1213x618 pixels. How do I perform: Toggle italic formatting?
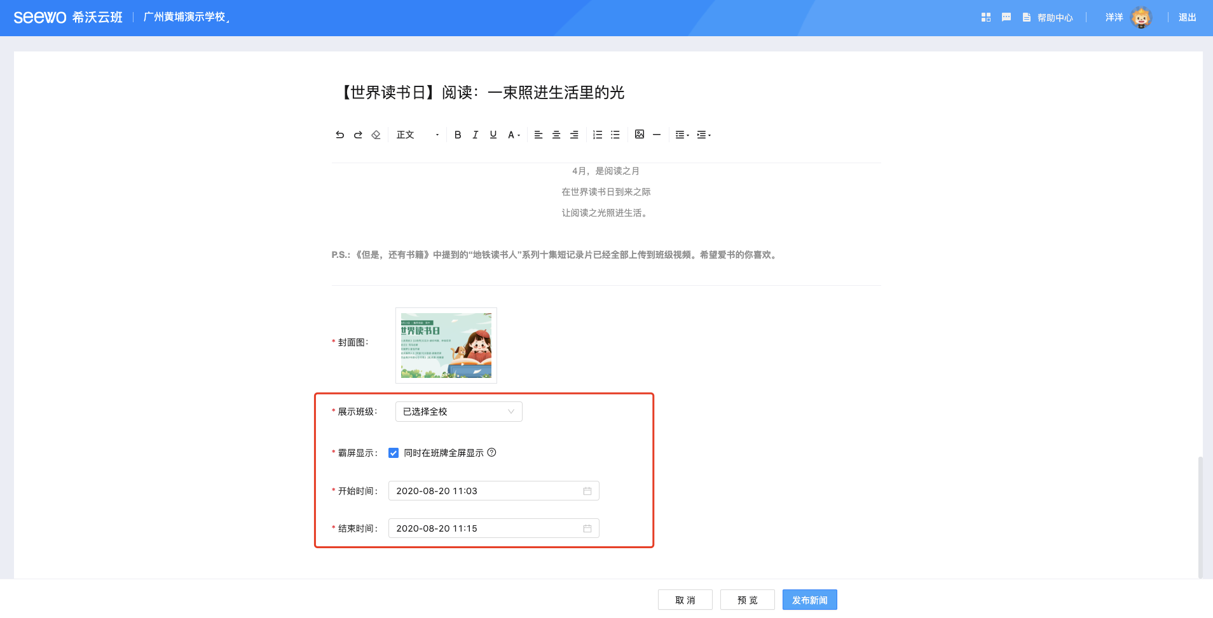pos(475,135)
